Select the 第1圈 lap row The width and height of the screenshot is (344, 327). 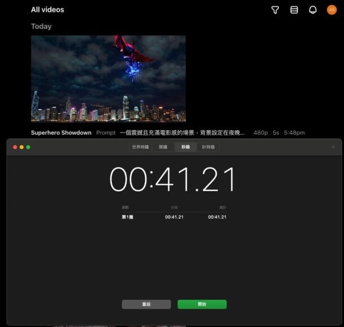pyautogui.click(x=174, y=216)
